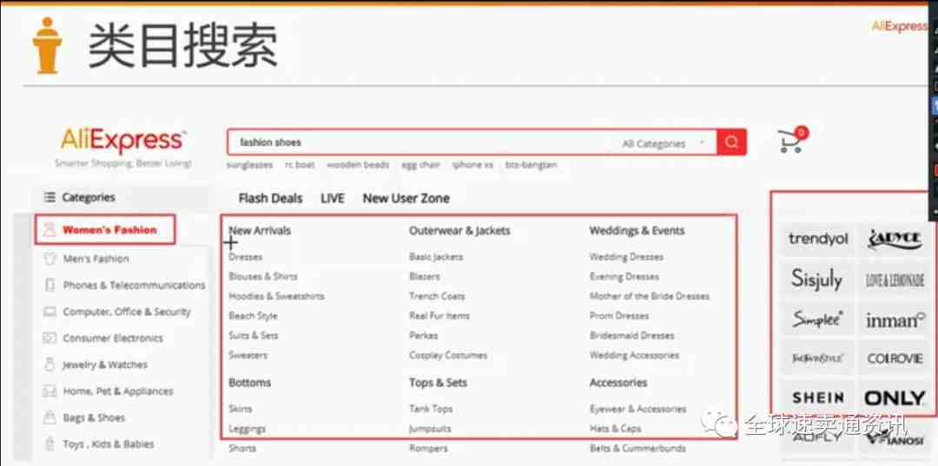Open the Simplee brand tile
The width and height of the screenshot is (938, 466).
coord(818,318)
